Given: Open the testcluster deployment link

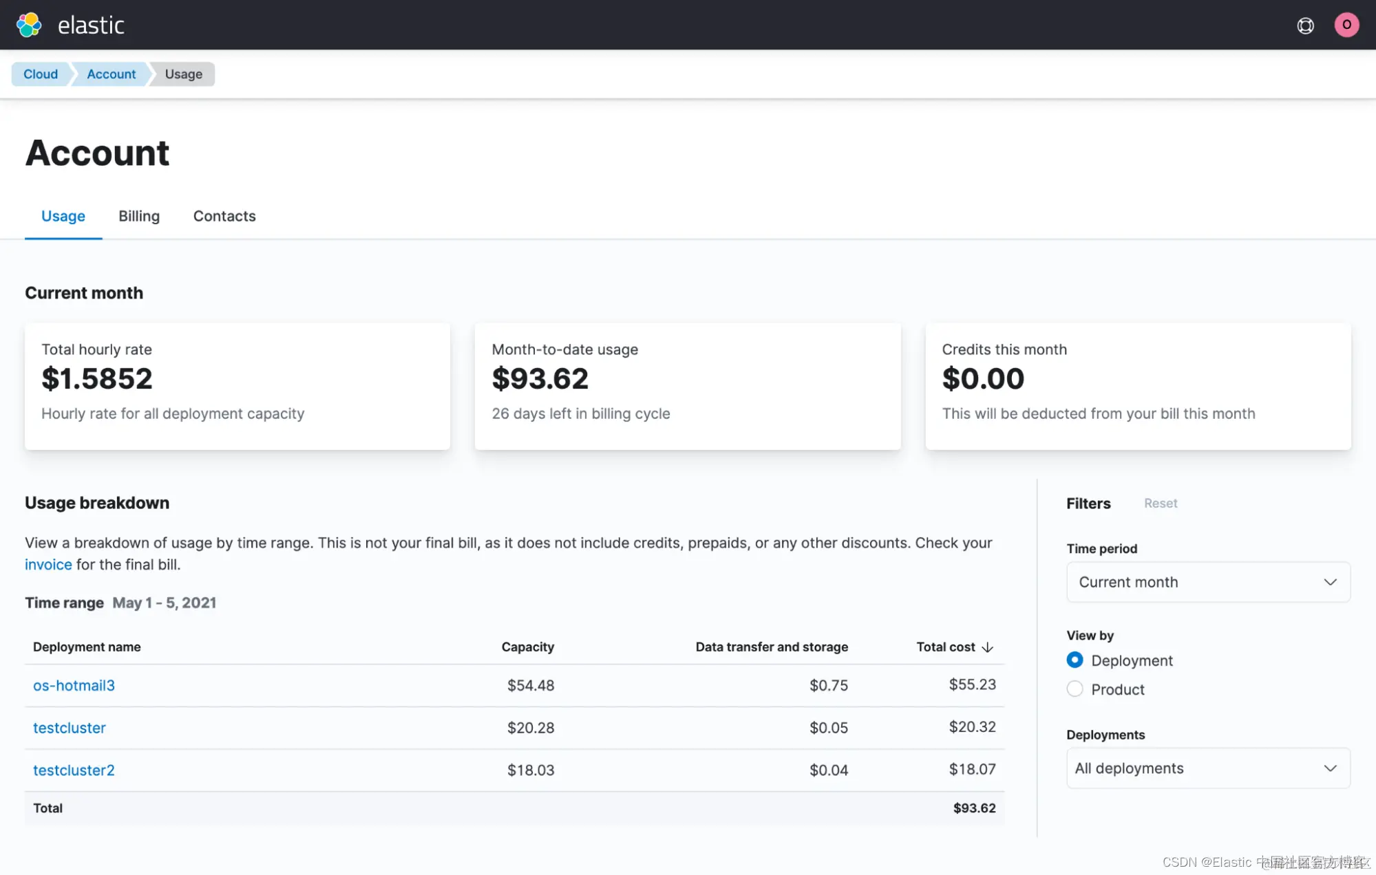Looking at the screenshot, I should click(70, 728).
